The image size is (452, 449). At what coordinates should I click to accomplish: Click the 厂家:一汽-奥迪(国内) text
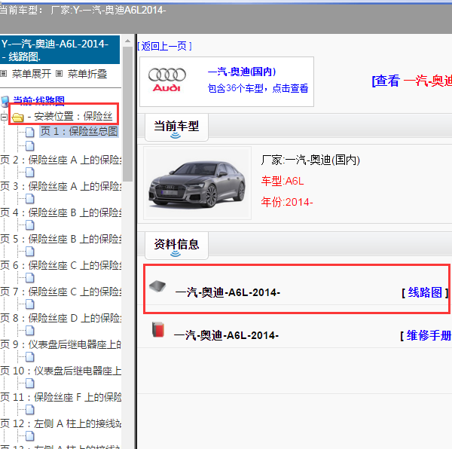[310, 160]
